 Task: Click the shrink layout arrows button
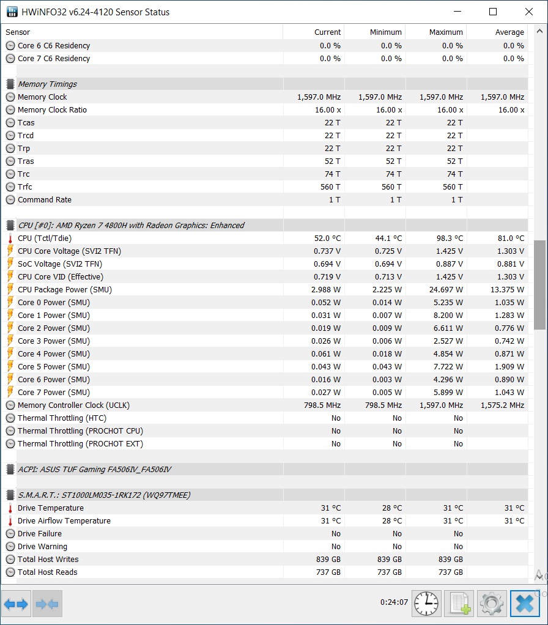coord(48,604)
